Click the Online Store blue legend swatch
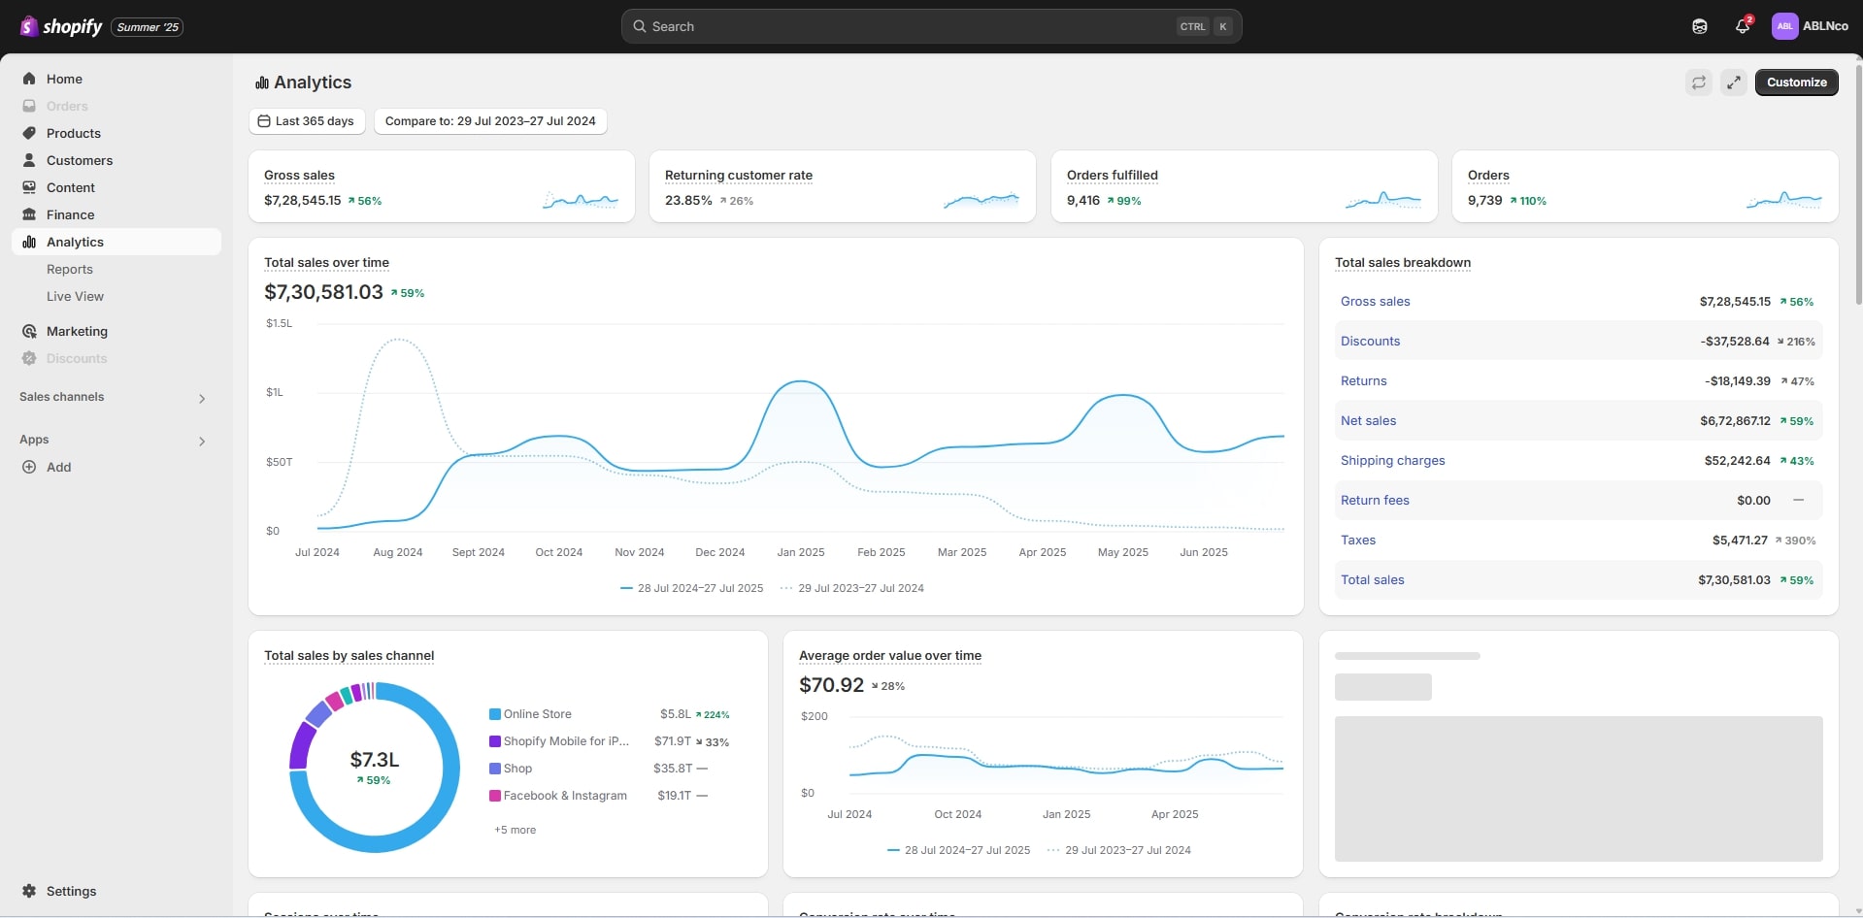The height and width of the screenshot is (918, 1863). point(495,714)
